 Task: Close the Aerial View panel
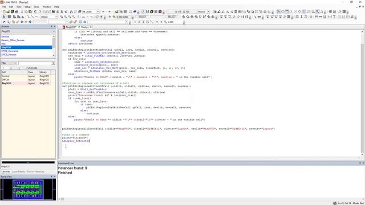click(x=55, y=177)
